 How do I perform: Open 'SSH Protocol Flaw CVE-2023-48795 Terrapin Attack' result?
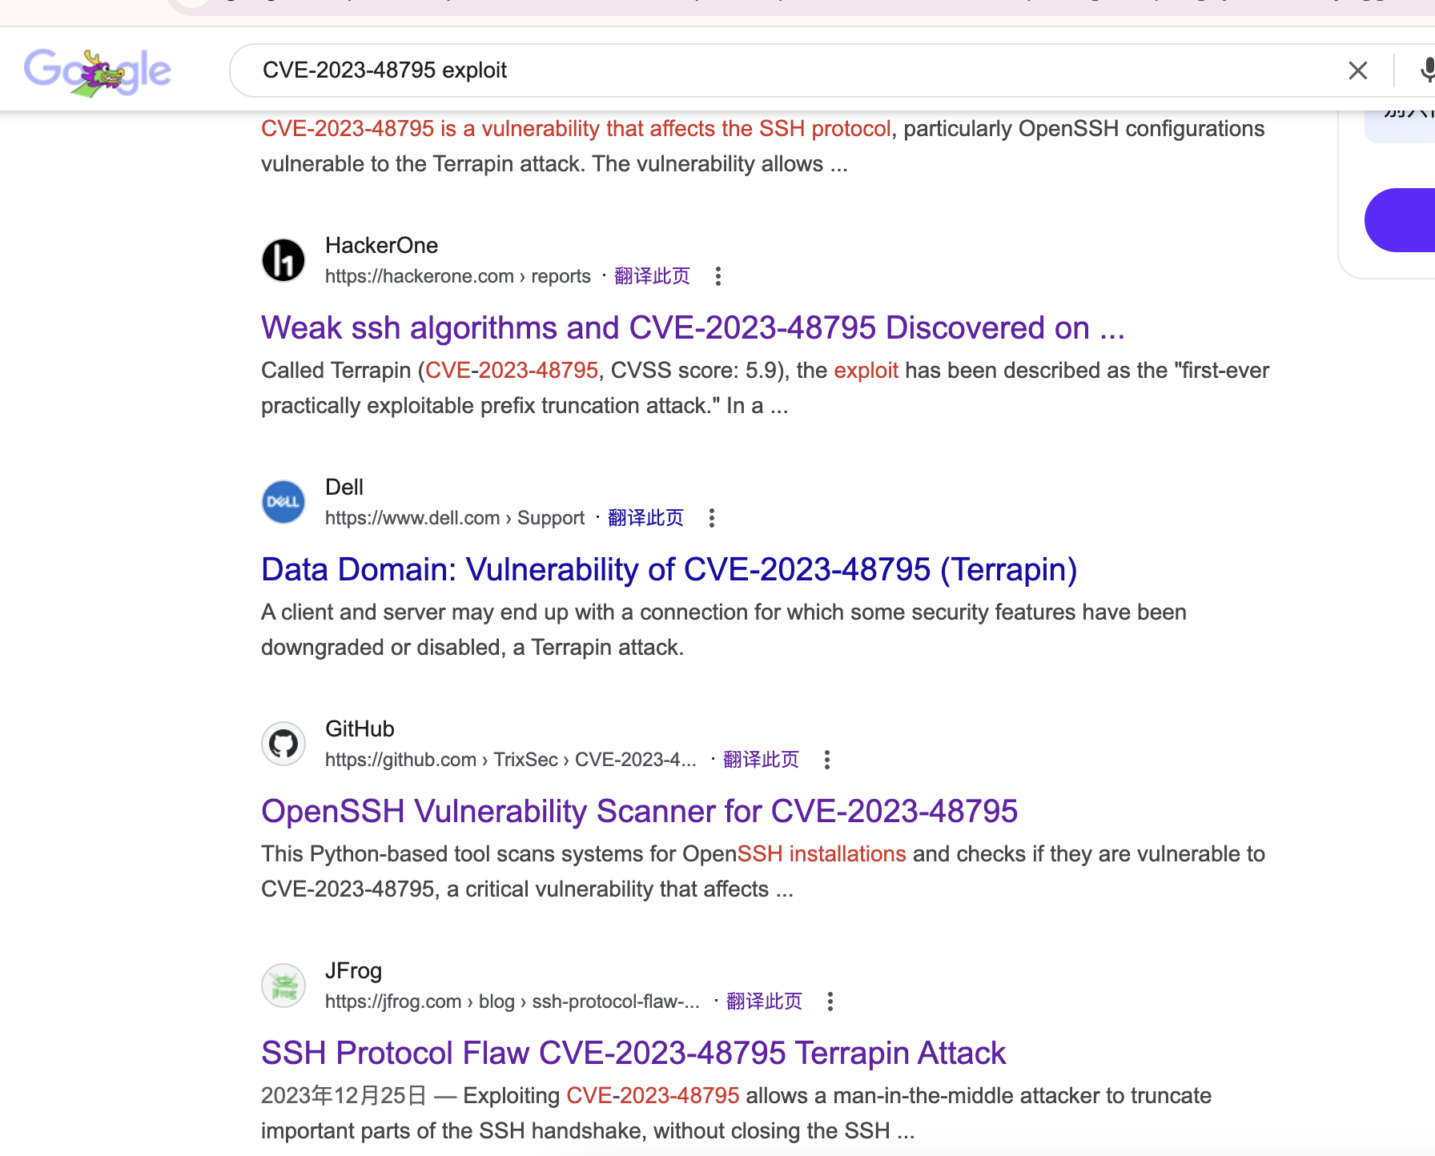tap(633, 1054)
